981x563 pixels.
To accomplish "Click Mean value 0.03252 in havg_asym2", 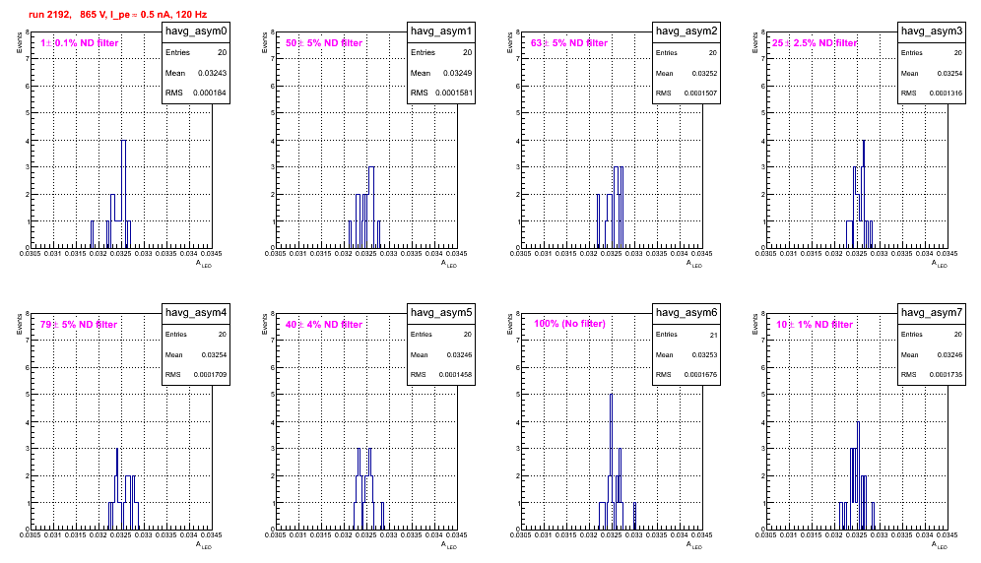I will [704, 73].
